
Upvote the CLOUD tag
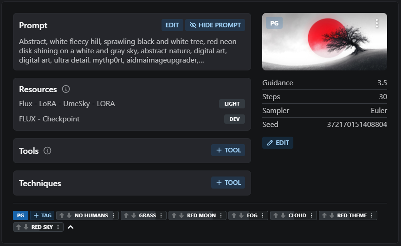pyautogui.click(x=275, y=215)
